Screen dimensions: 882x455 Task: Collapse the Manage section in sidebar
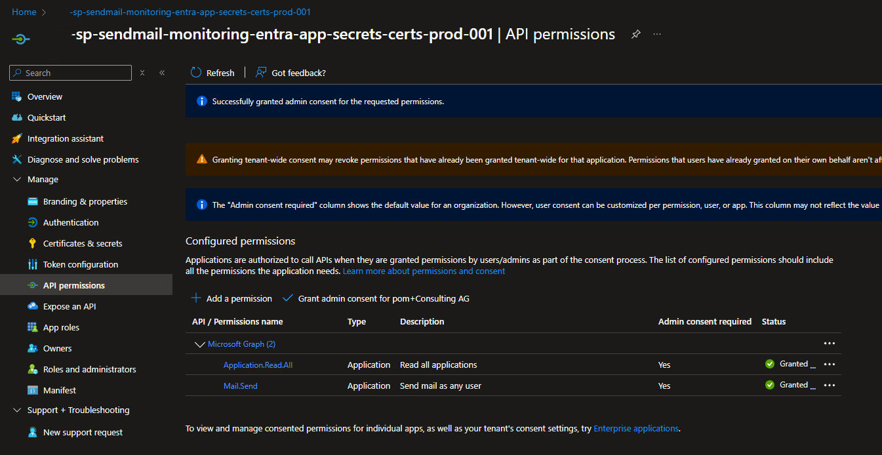point(17,180)
